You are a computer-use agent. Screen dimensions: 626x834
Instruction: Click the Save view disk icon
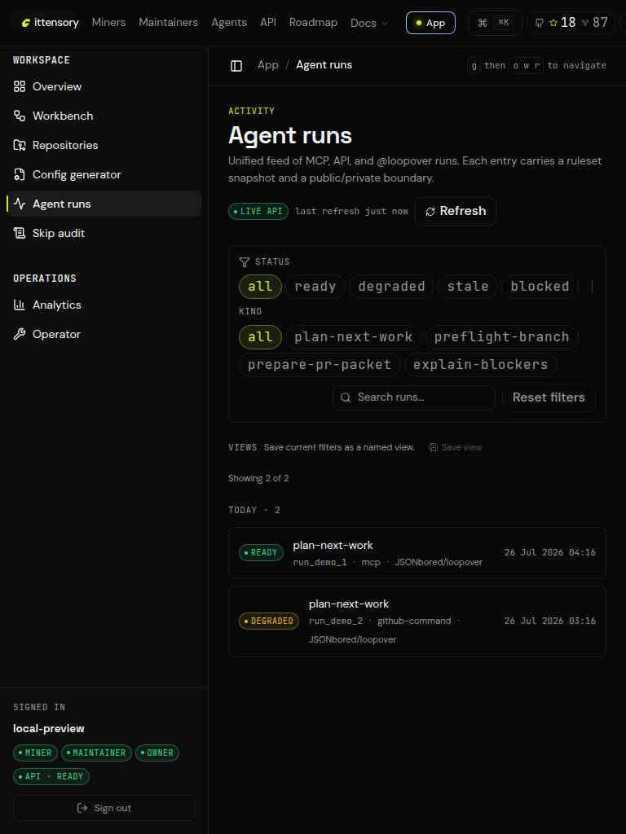coord(434,447)
